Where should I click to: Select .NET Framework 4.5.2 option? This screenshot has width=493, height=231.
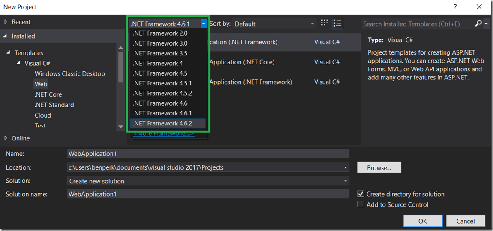coord(168,93)
